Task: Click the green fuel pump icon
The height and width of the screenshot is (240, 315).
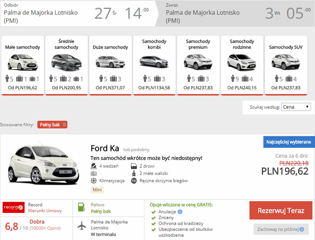Action: click(x=81, y=207)
